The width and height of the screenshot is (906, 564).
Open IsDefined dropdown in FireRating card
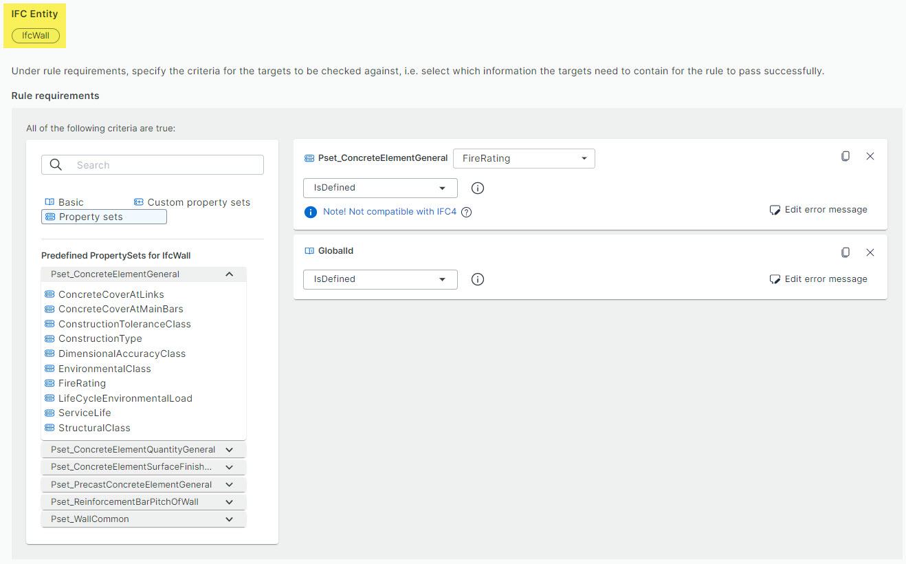(380, 188)
